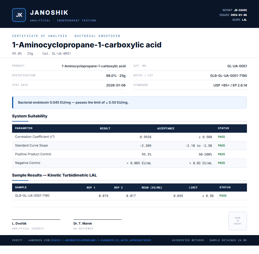Click STATUS header in System Suitability table
The height and width of the screenshot is (254, 259).
pyautogui.click(x=223, y=128)
